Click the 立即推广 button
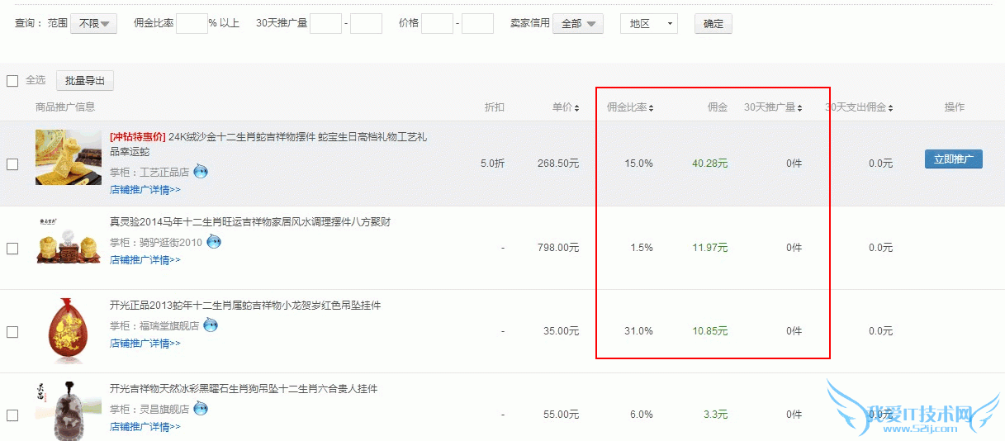The image size is (1005, 441). pos(954,159)
